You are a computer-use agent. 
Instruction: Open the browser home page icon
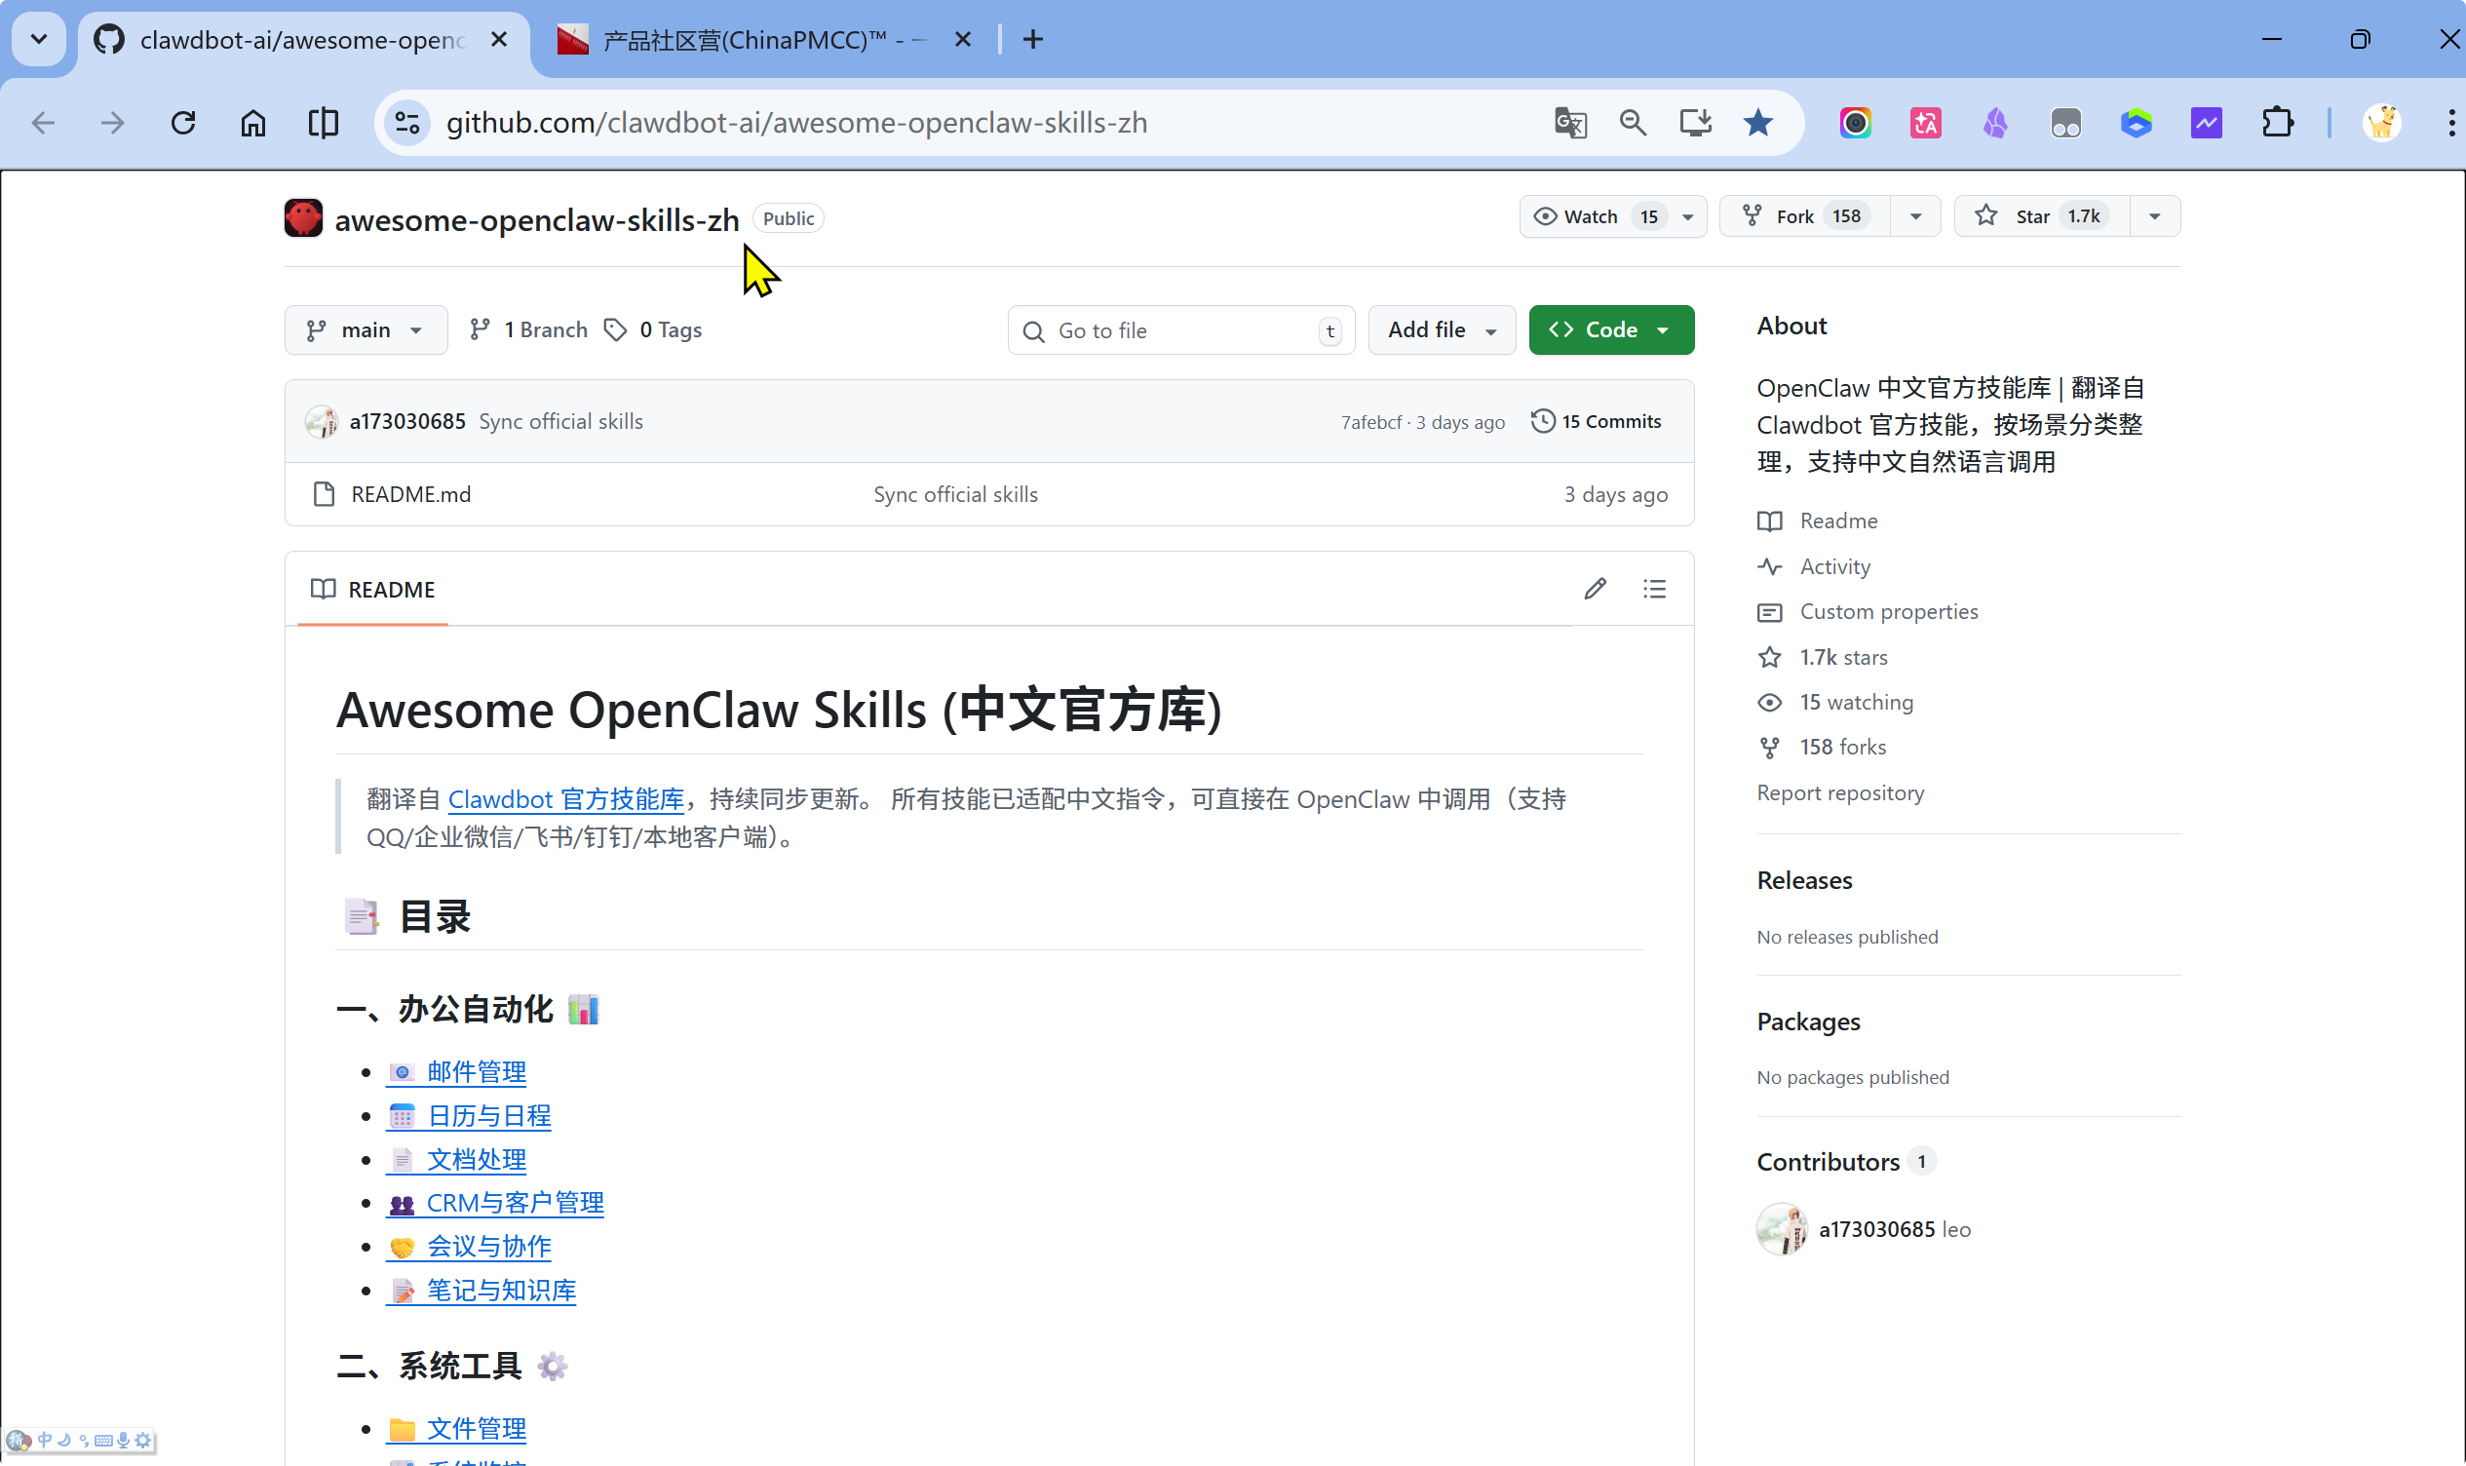(x=252, y=123)
